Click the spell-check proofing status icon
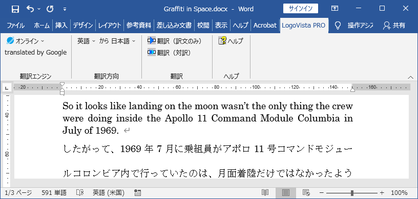This screenshot has width=418, height=199. tap(80, 193)
